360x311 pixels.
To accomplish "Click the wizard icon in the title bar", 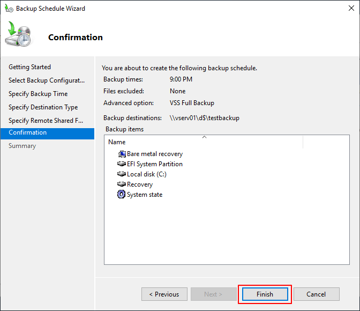I will coord(9,9).
